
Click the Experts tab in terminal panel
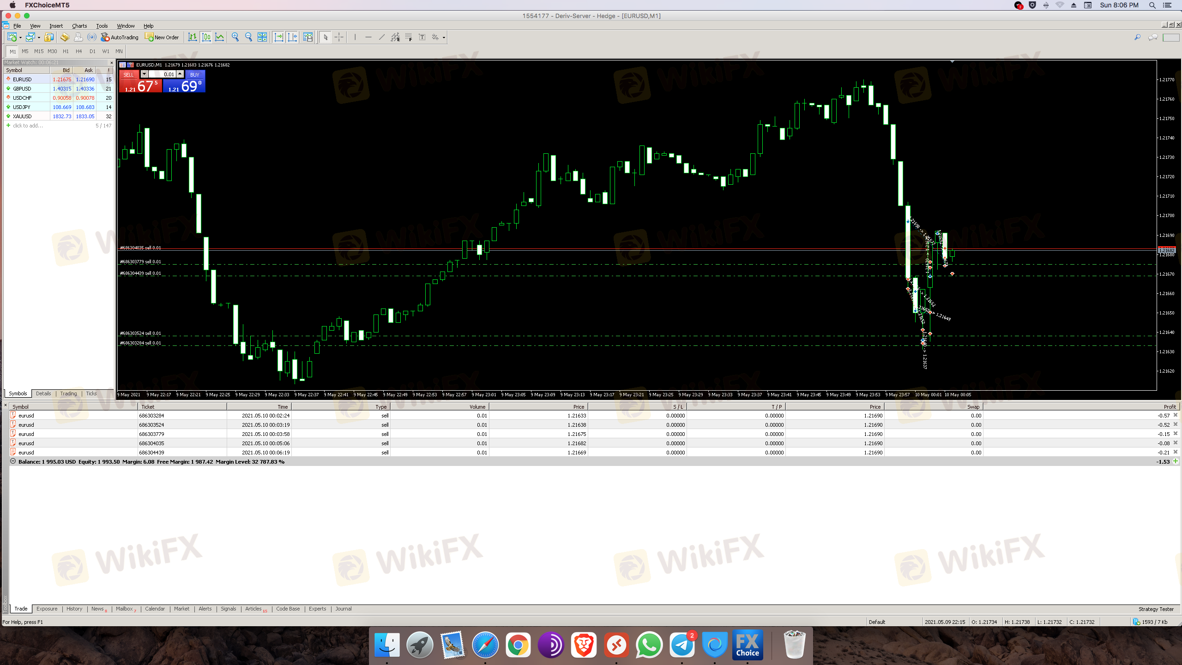tap(317, 608)
